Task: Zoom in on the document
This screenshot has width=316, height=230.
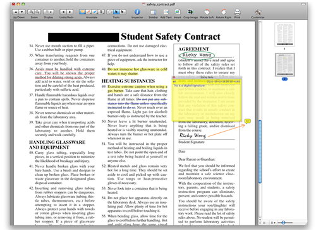Action: click(x=31, y=12)
